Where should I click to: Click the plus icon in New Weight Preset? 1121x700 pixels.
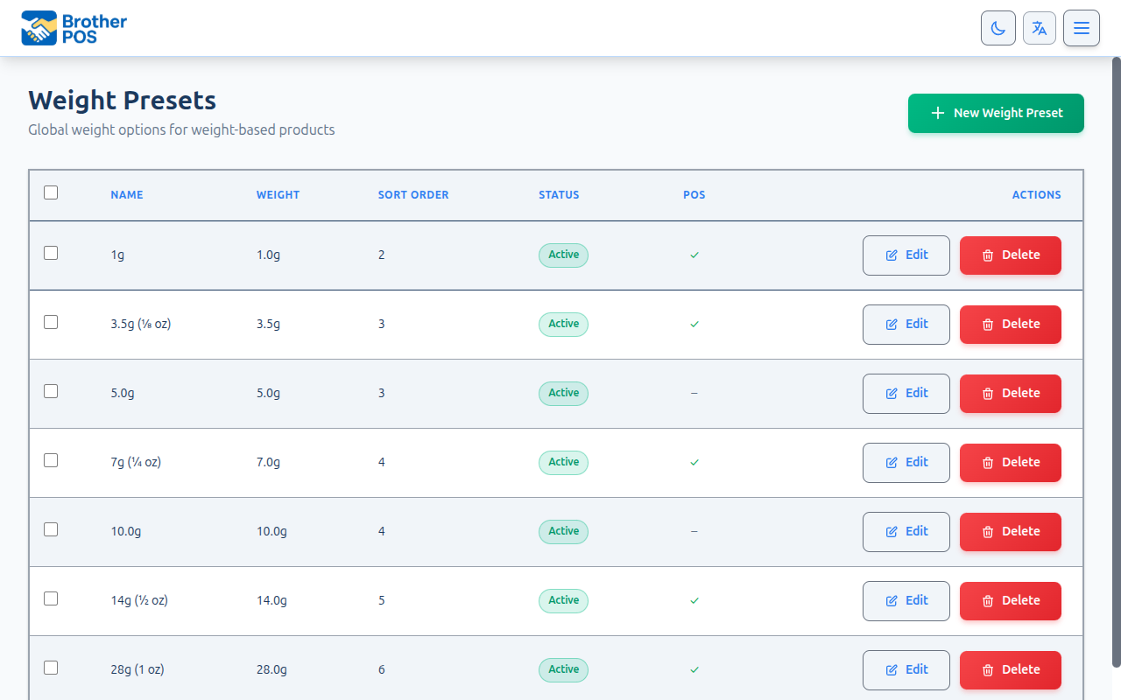coord(938,113)
